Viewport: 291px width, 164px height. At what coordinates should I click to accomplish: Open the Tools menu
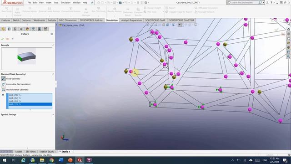(x=56, y=3)
